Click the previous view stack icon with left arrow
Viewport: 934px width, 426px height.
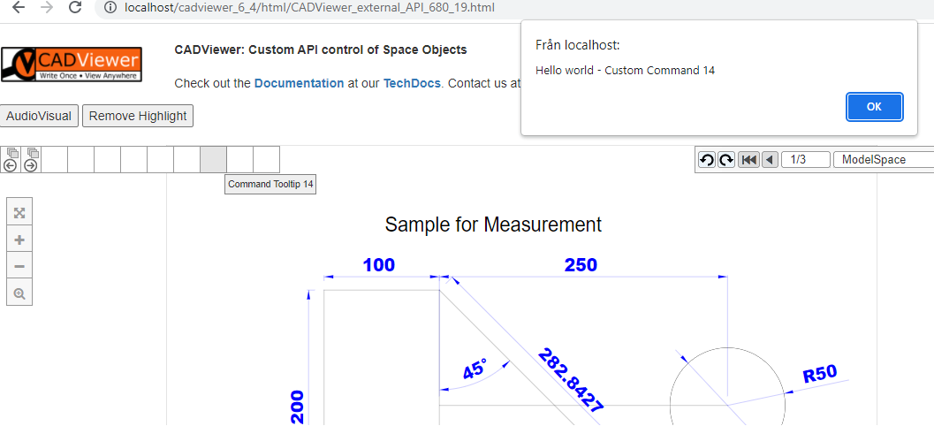point(10,160)
